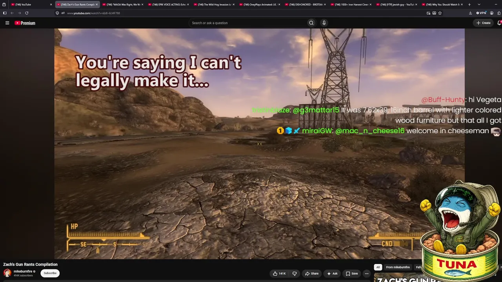Viewport: 502px width, 282px height.
Task: Expand the tab list dropdown arrow
Action: [x=479, y=4]
